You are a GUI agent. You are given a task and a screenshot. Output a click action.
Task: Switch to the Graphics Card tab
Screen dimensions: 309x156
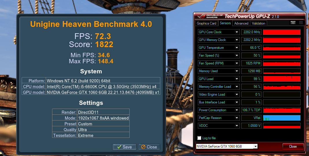click(206, 23)
